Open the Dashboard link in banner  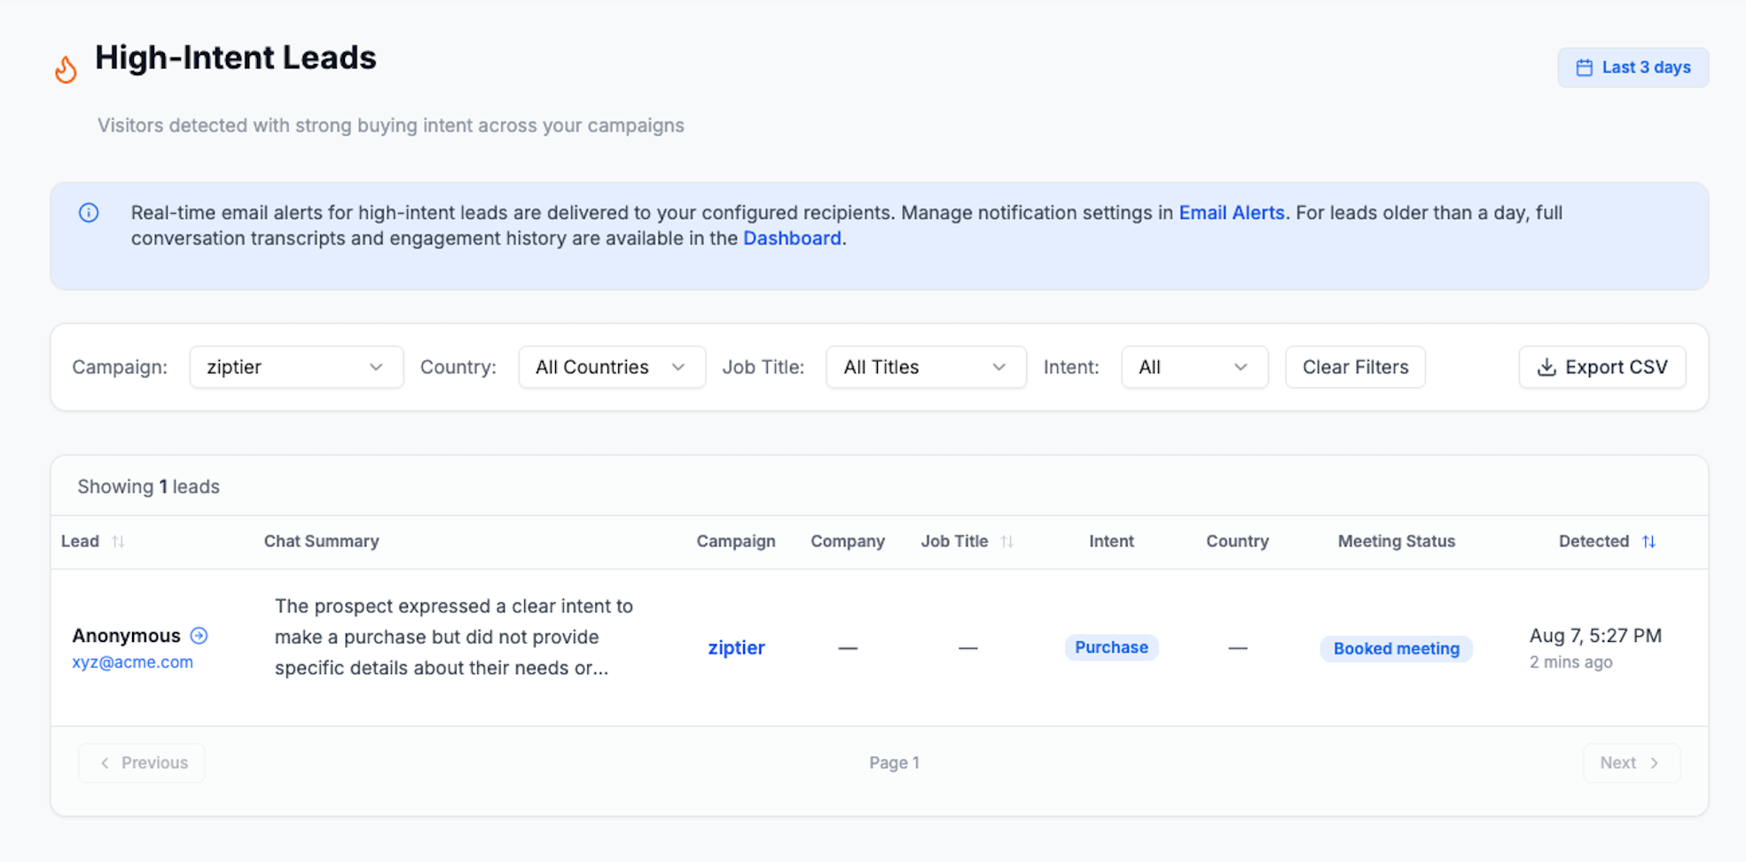(x=792, y=239)
